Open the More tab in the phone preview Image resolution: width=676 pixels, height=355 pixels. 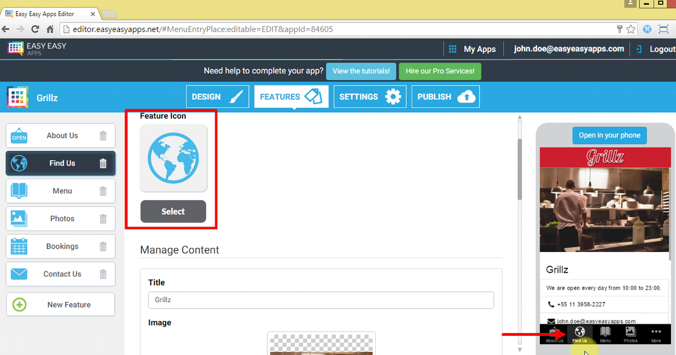click(656, 334)
